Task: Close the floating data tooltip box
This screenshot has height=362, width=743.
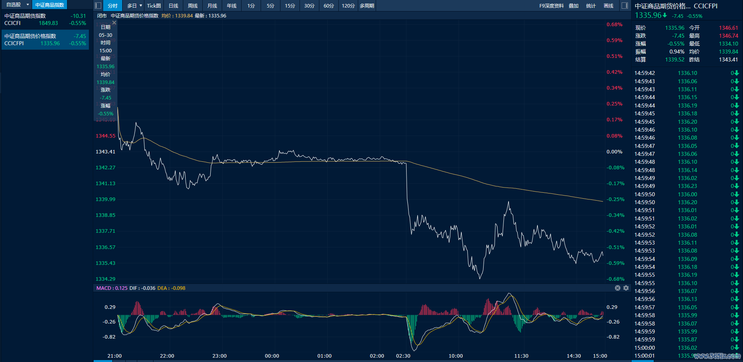Action: tap(114, 23)
